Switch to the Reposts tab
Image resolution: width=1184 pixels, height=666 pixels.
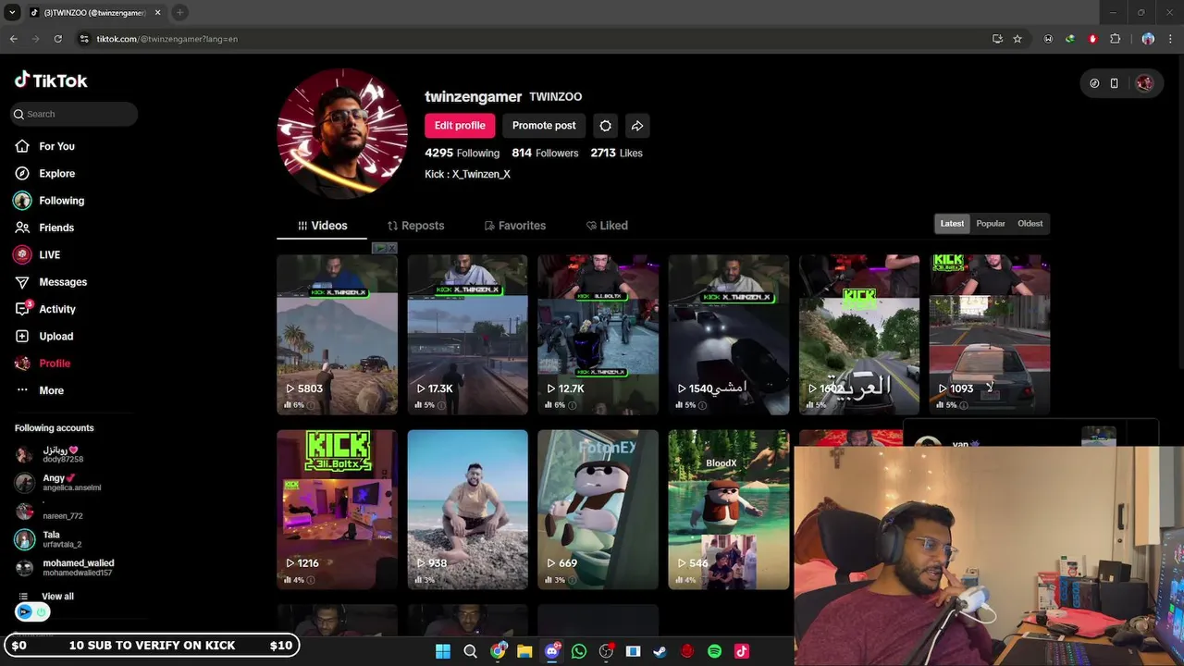click(415, 226)
